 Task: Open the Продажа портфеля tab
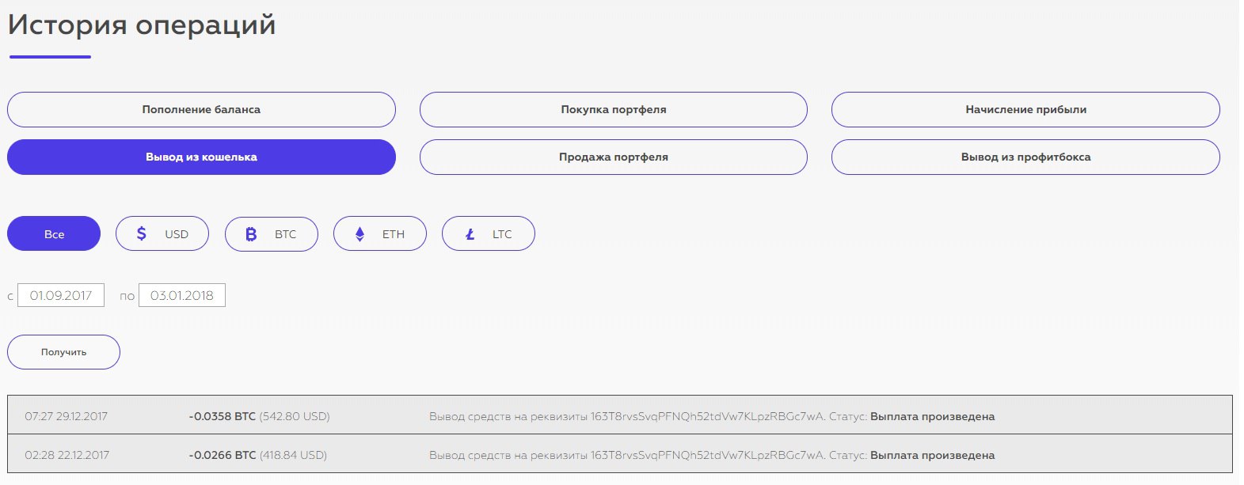pos(614,157)
